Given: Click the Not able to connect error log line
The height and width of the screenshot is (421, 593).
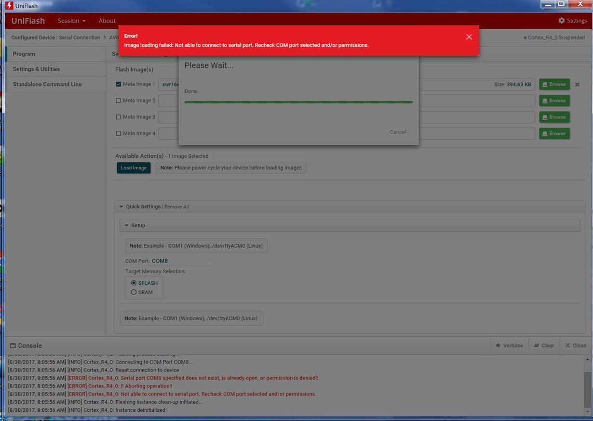Looking at the screenshot, I should (162, 394).
